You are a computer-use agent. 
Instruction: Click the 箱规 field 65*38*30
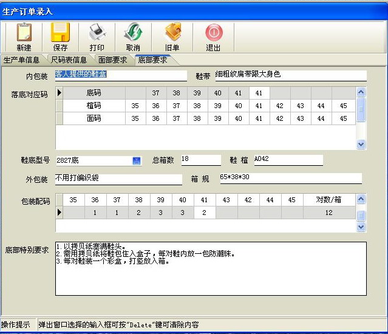[291, 178]
